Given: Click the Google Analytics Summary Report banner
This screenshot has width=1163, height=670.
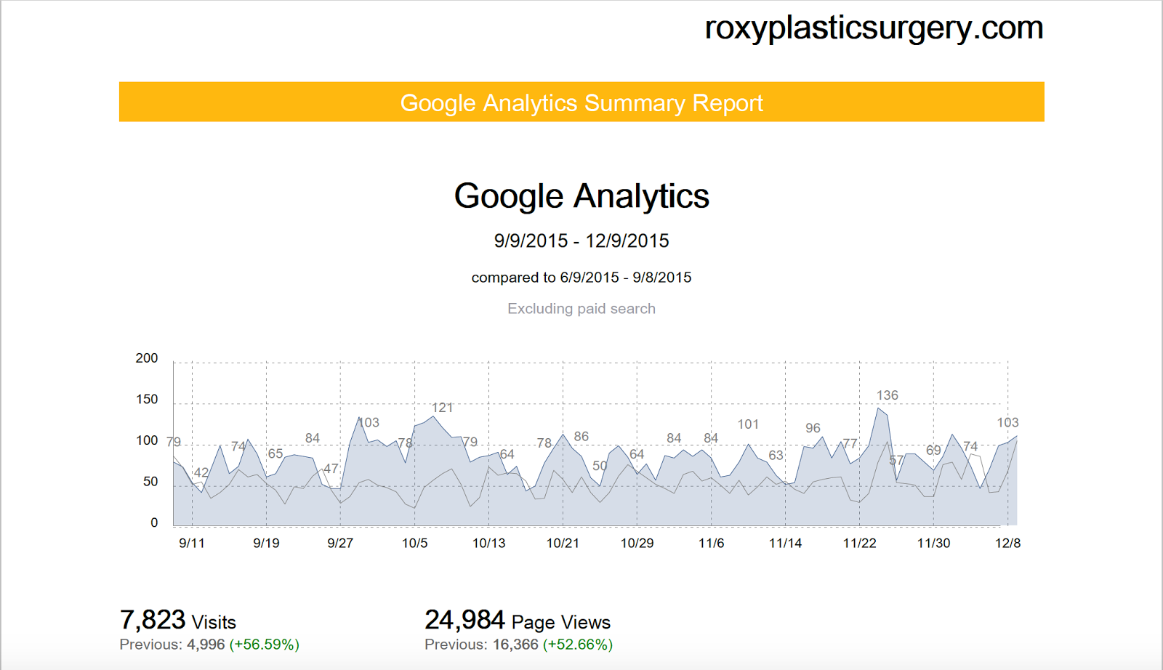Looking at the screenshot, I should click(581, 102).
